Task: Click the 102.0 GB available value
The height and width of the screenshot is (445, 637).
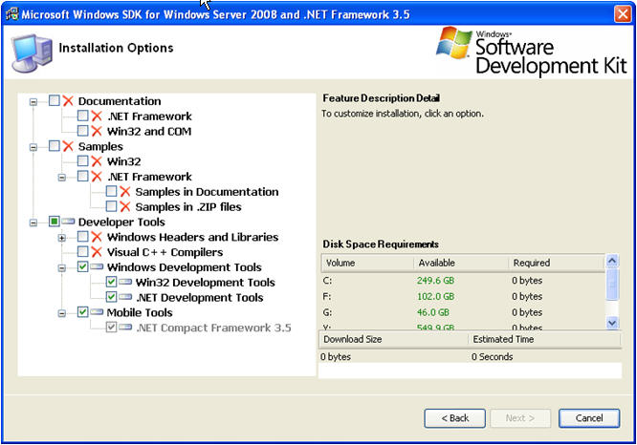Action: (x=435, y=297)
